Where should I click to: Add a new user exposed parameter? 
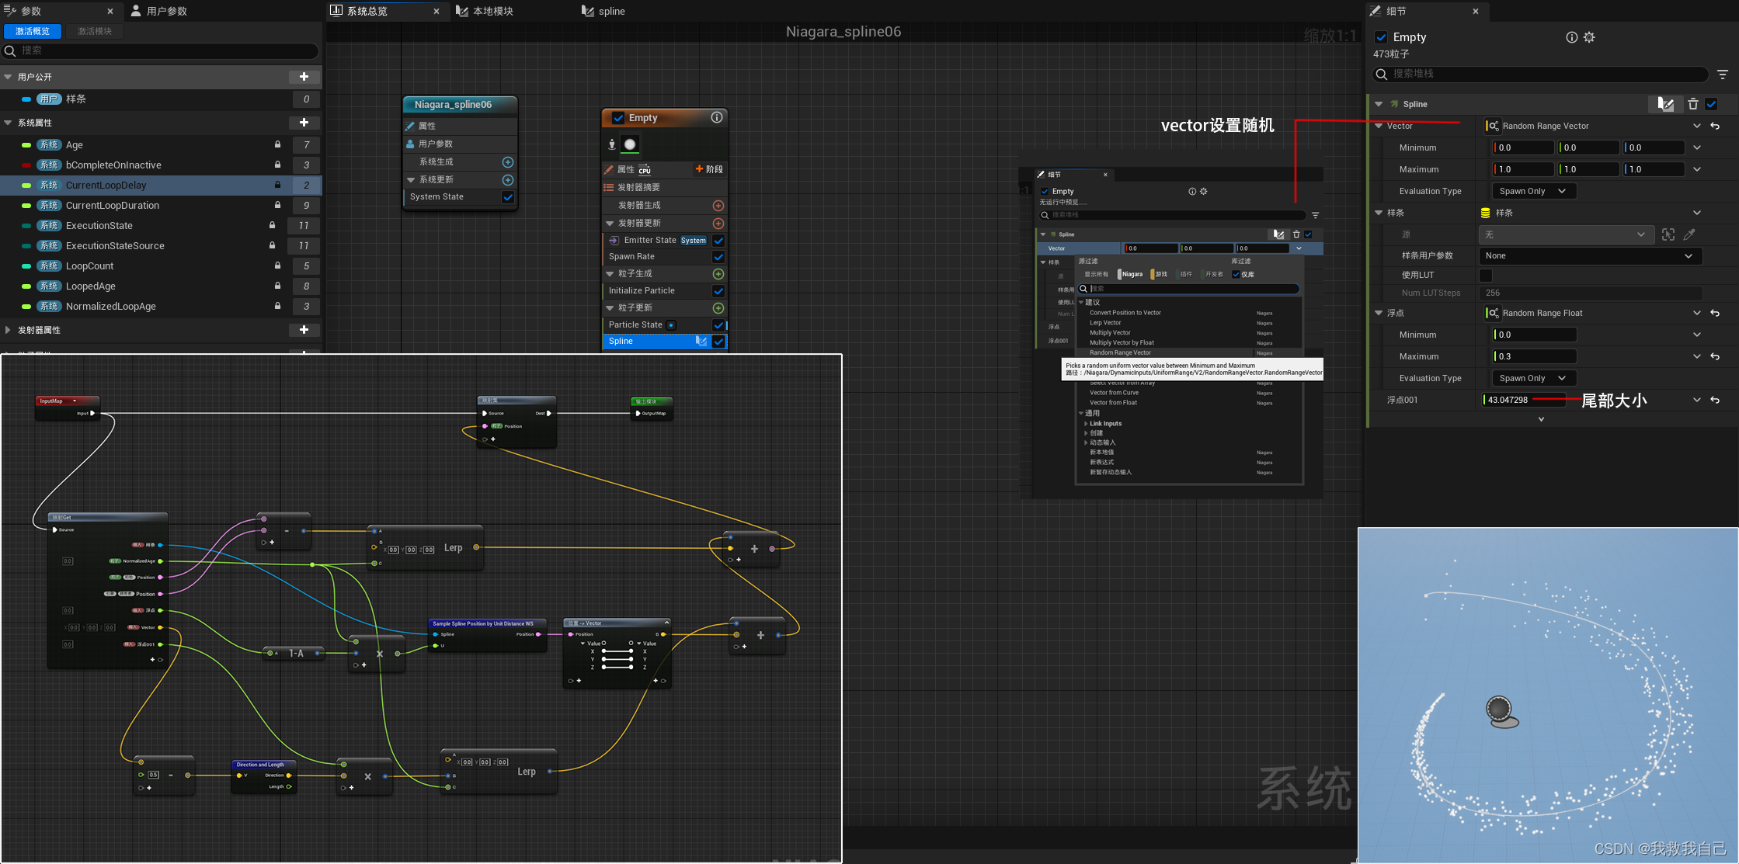(x=304, y=77)
